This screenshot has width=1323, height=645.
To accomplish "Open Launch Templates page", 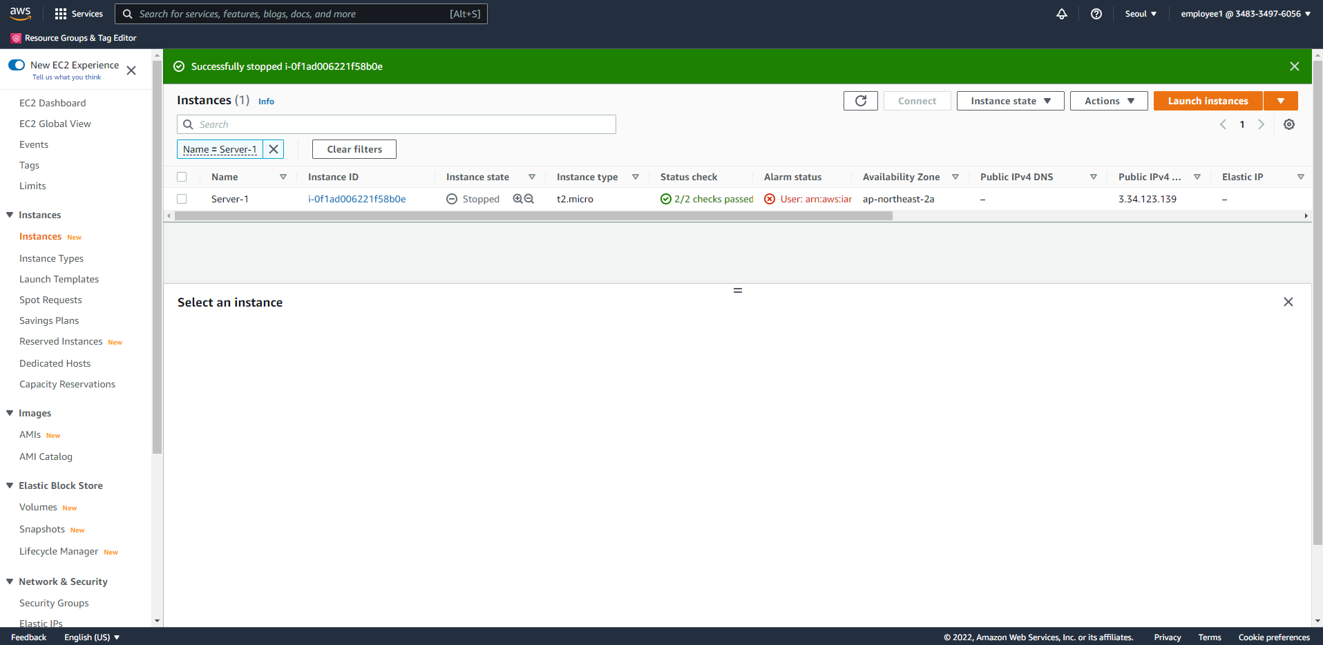I will [x=59, y=279].
